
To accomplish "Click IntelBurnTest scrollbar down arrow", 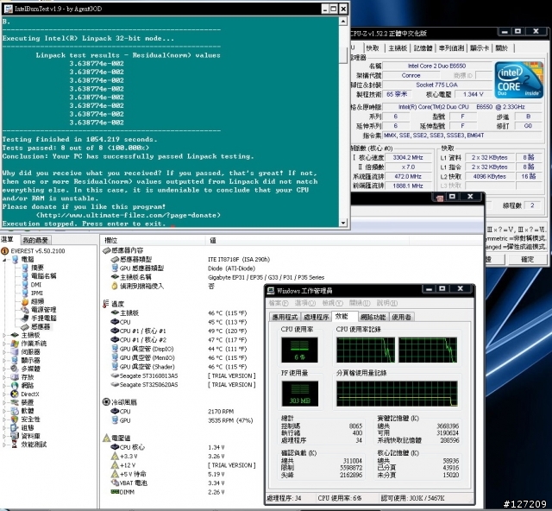I will (x=343, y=223).
